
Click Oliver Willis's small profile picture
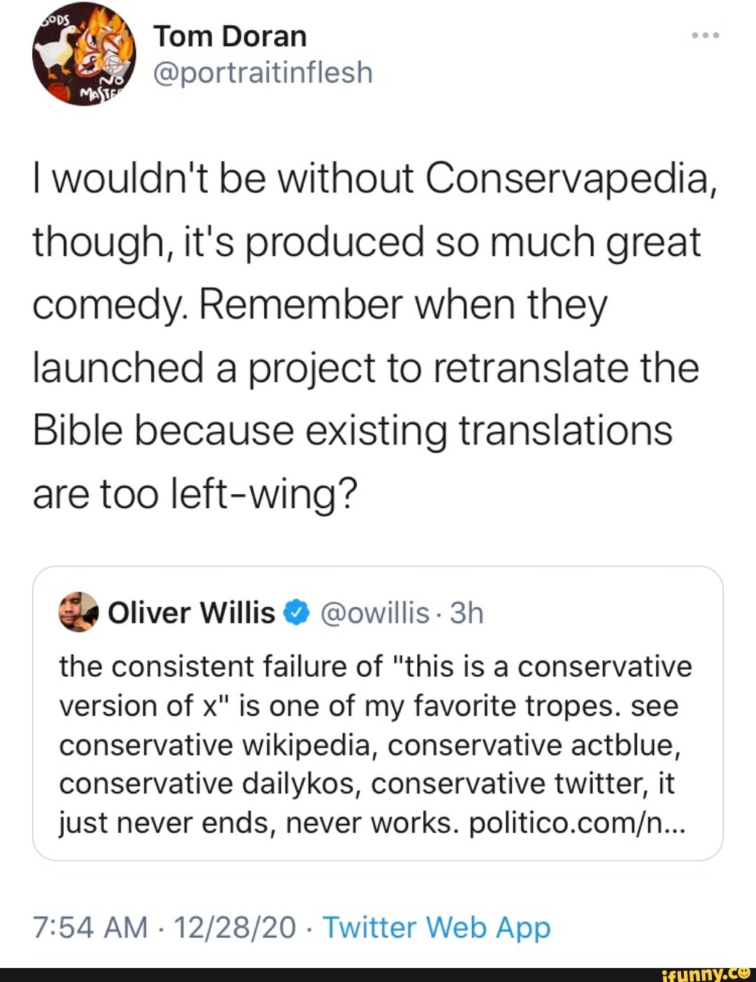78,612
